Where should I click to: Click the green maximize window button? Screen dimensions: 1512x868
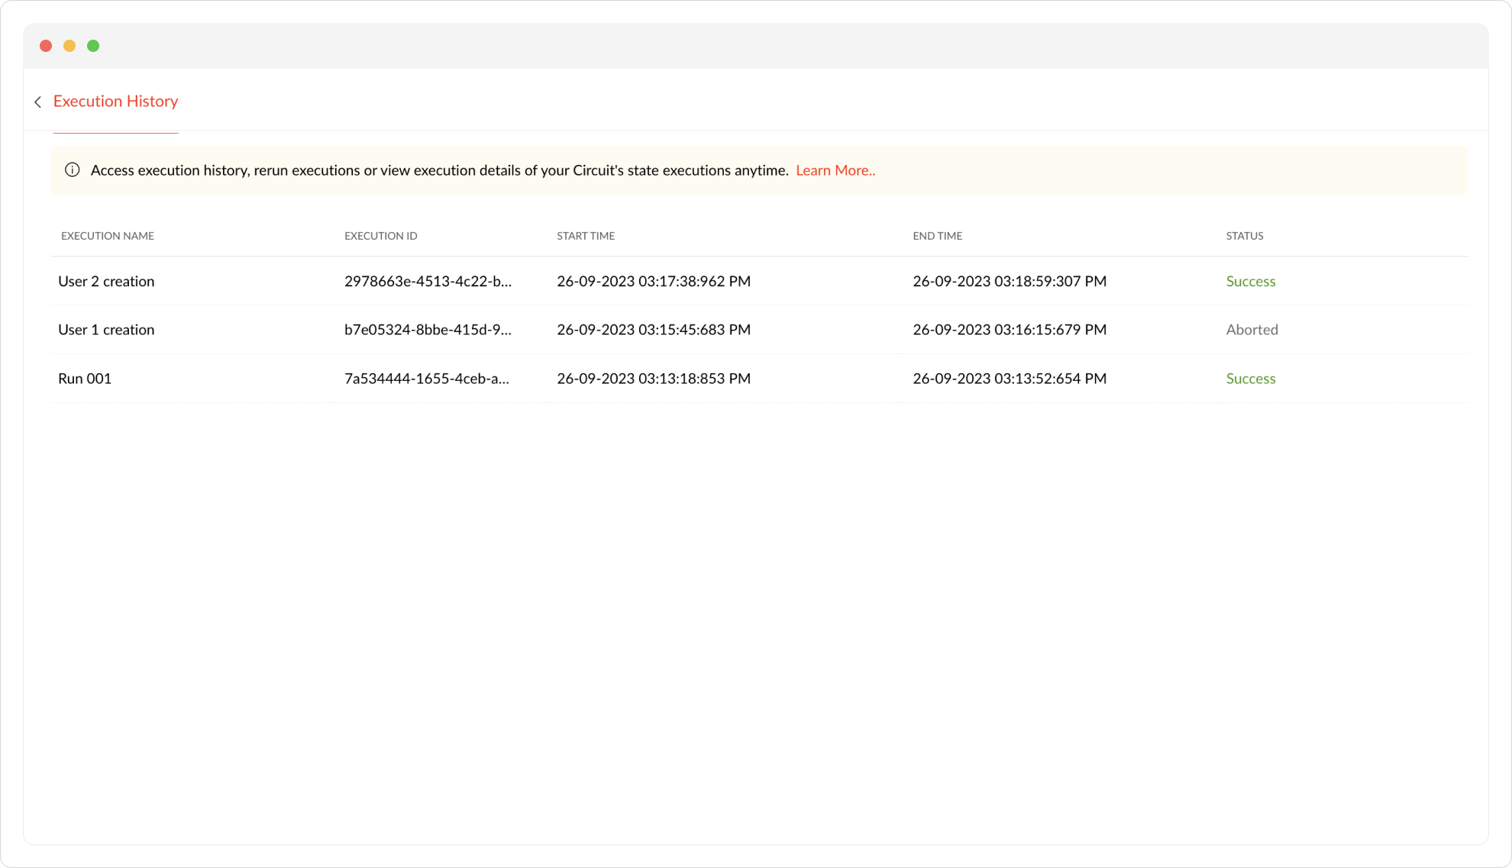(93, 46)
